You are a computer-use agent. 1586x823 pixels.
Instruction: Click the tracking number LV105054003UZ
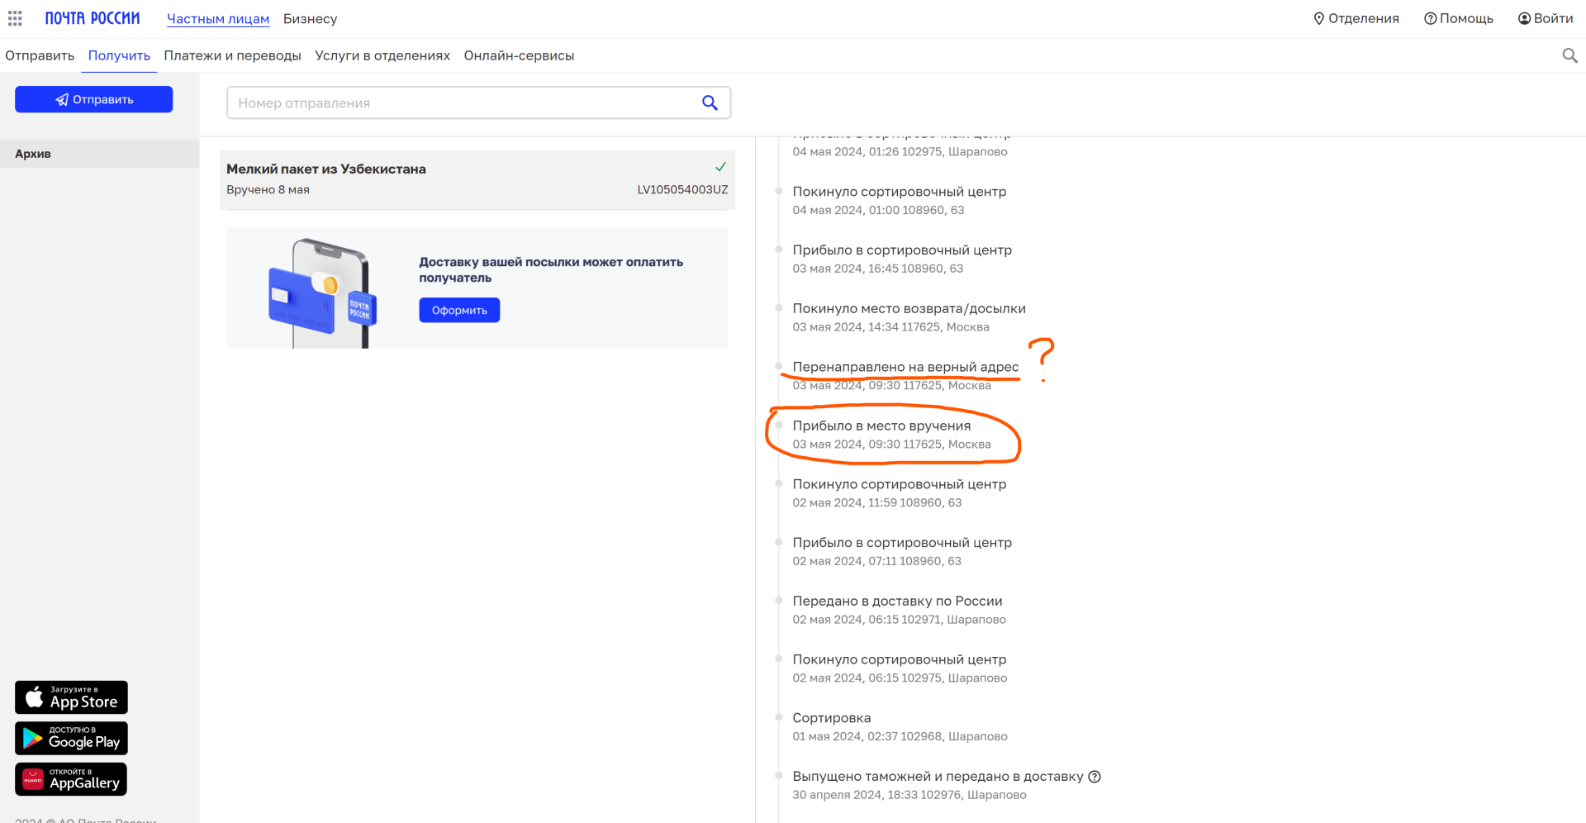tap(682, 189)
